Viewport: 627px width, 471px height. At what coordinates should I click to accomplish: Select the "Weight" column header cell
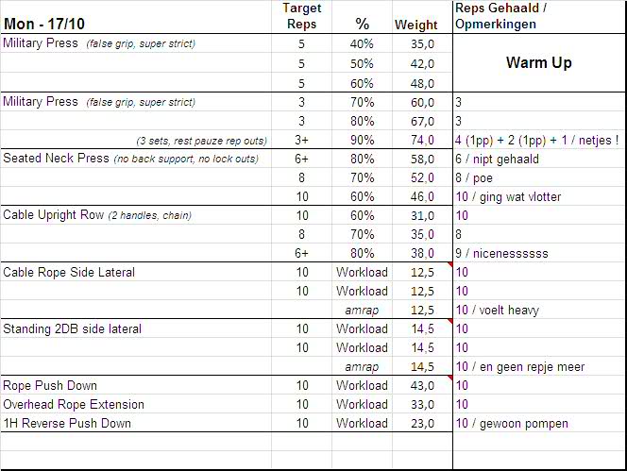point(415,25)
